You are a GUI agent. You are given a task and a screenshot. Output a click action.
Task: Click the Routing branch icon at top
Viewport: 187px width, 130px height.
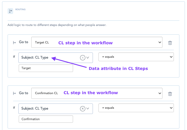[x=11, y=11]
